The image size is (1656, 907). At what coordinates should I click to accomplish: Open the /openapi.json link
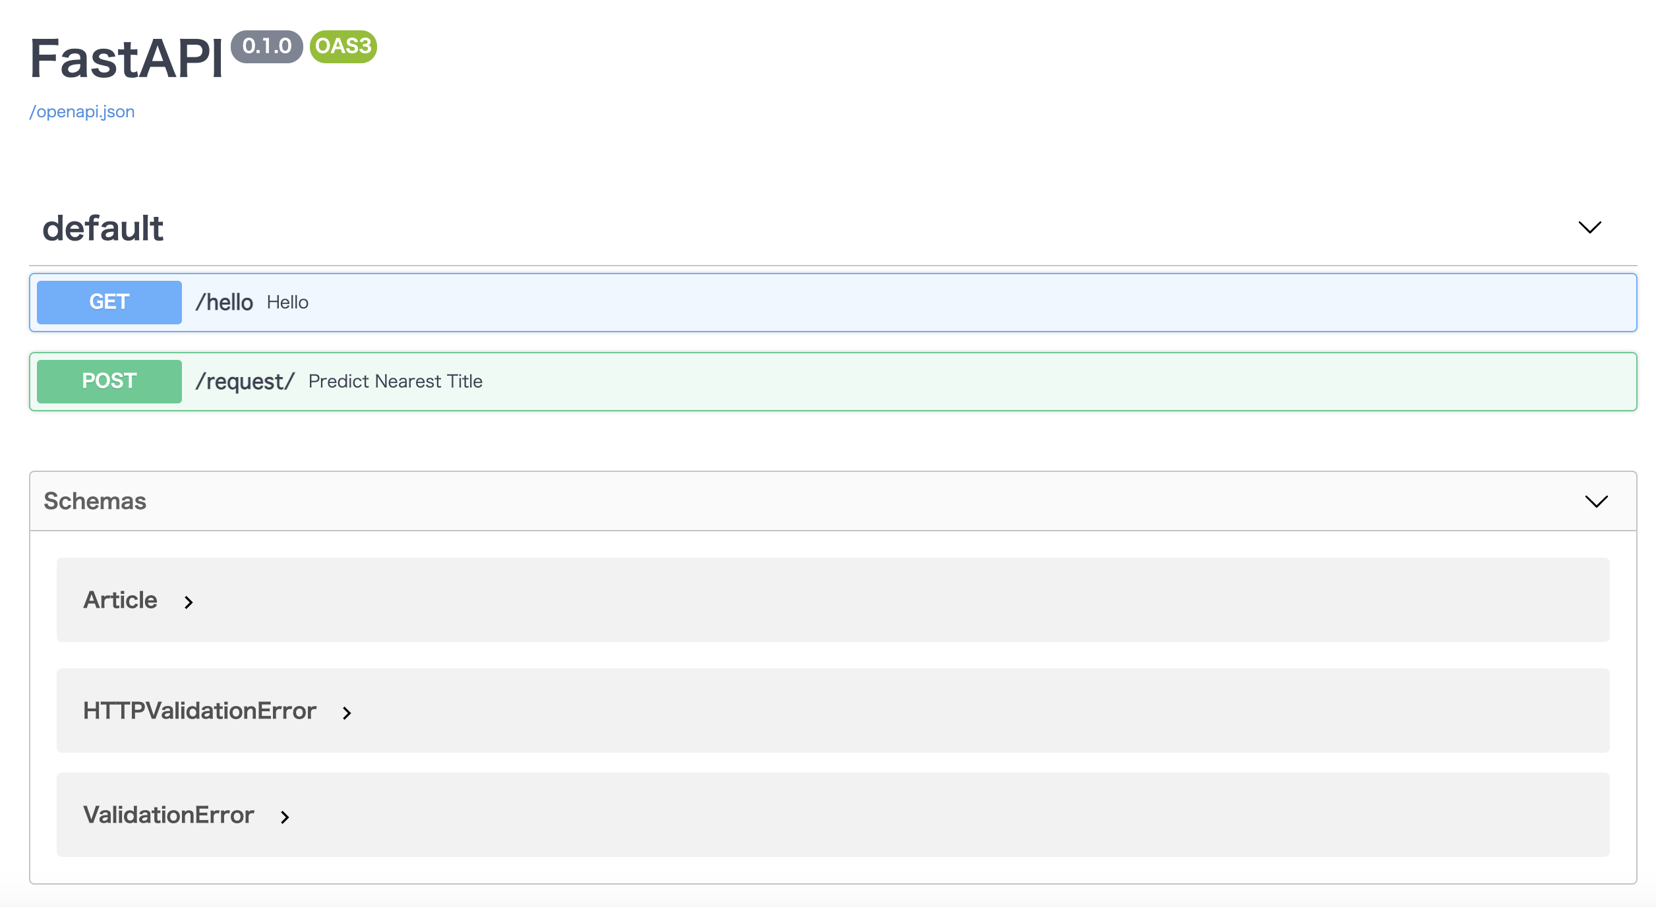tap(82, 112)
